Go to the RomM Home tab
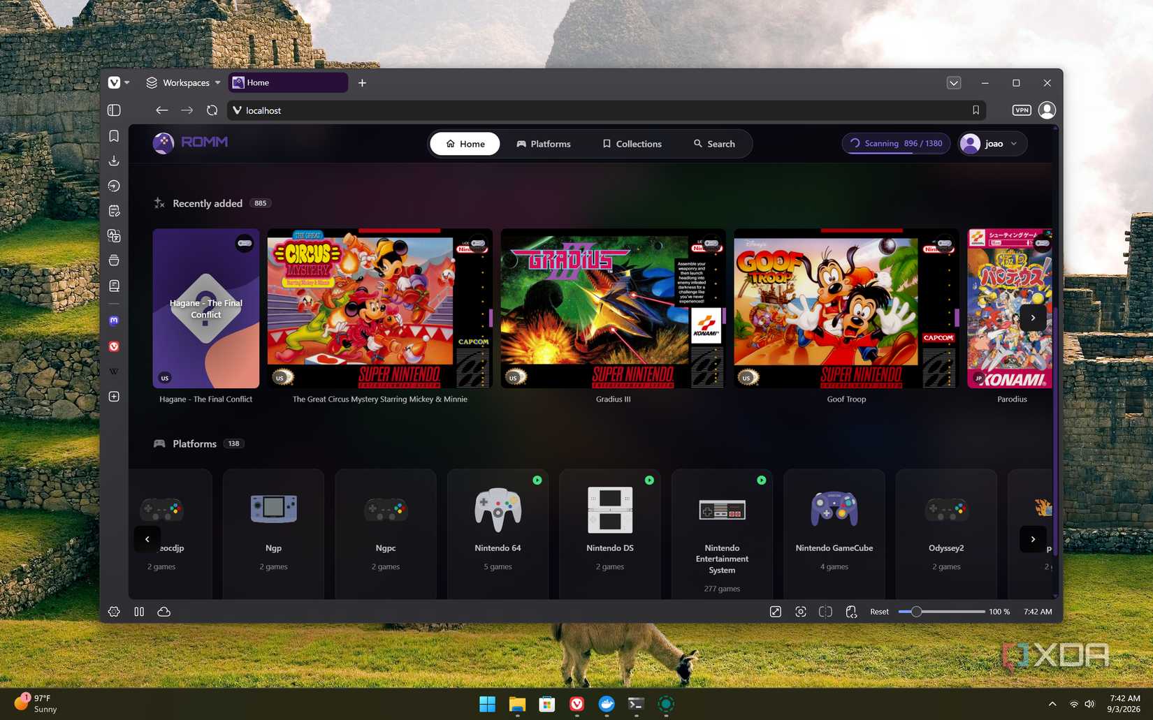 click(465, 144)
